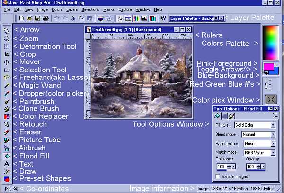Viewport: 284px width, 193px height.
Task: Select the Freehand lasso tool
Action: 7,78
